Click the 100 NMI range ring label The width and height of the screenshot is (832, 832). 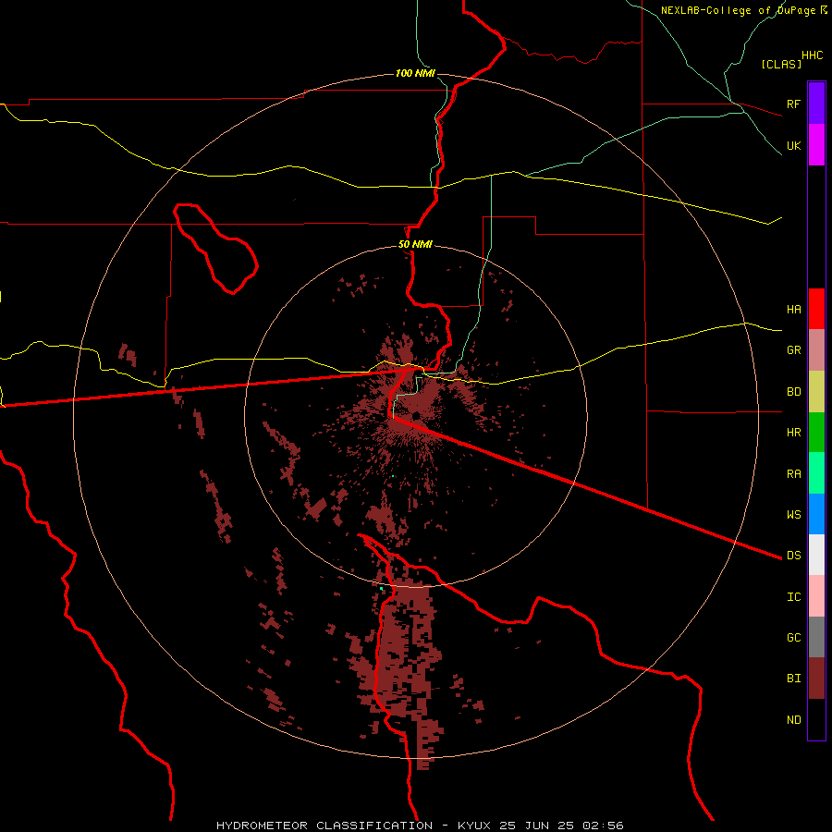[x=415, y=73]
